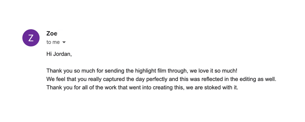Image resolution: width=305 pixels, height=122 pixels.
Task: Click the "to me" recipient text
Action: pos(53,42)
